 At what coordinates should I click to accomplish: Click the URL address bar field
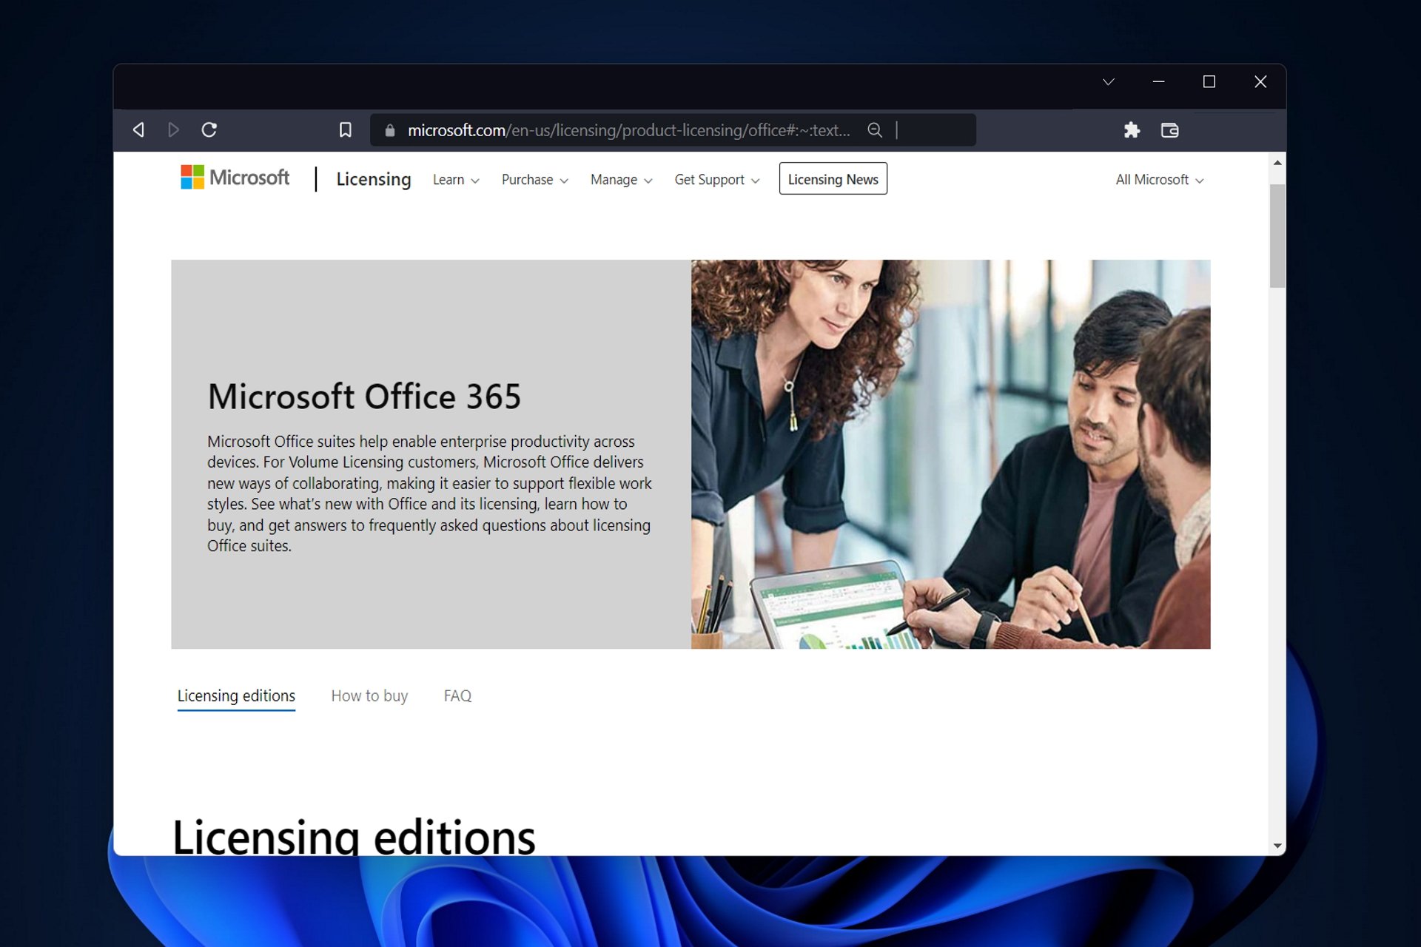click(673, 130)
